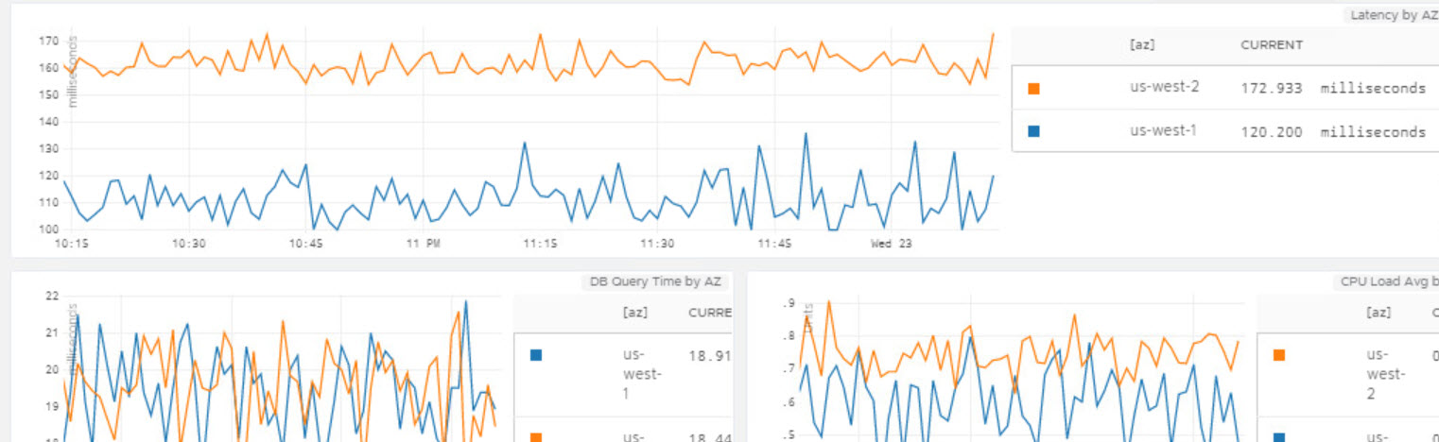Click orange us-west-2 swatch in CPU Load legend
This screenshot has width=1439, height=442.
(x=1279, y=355)
